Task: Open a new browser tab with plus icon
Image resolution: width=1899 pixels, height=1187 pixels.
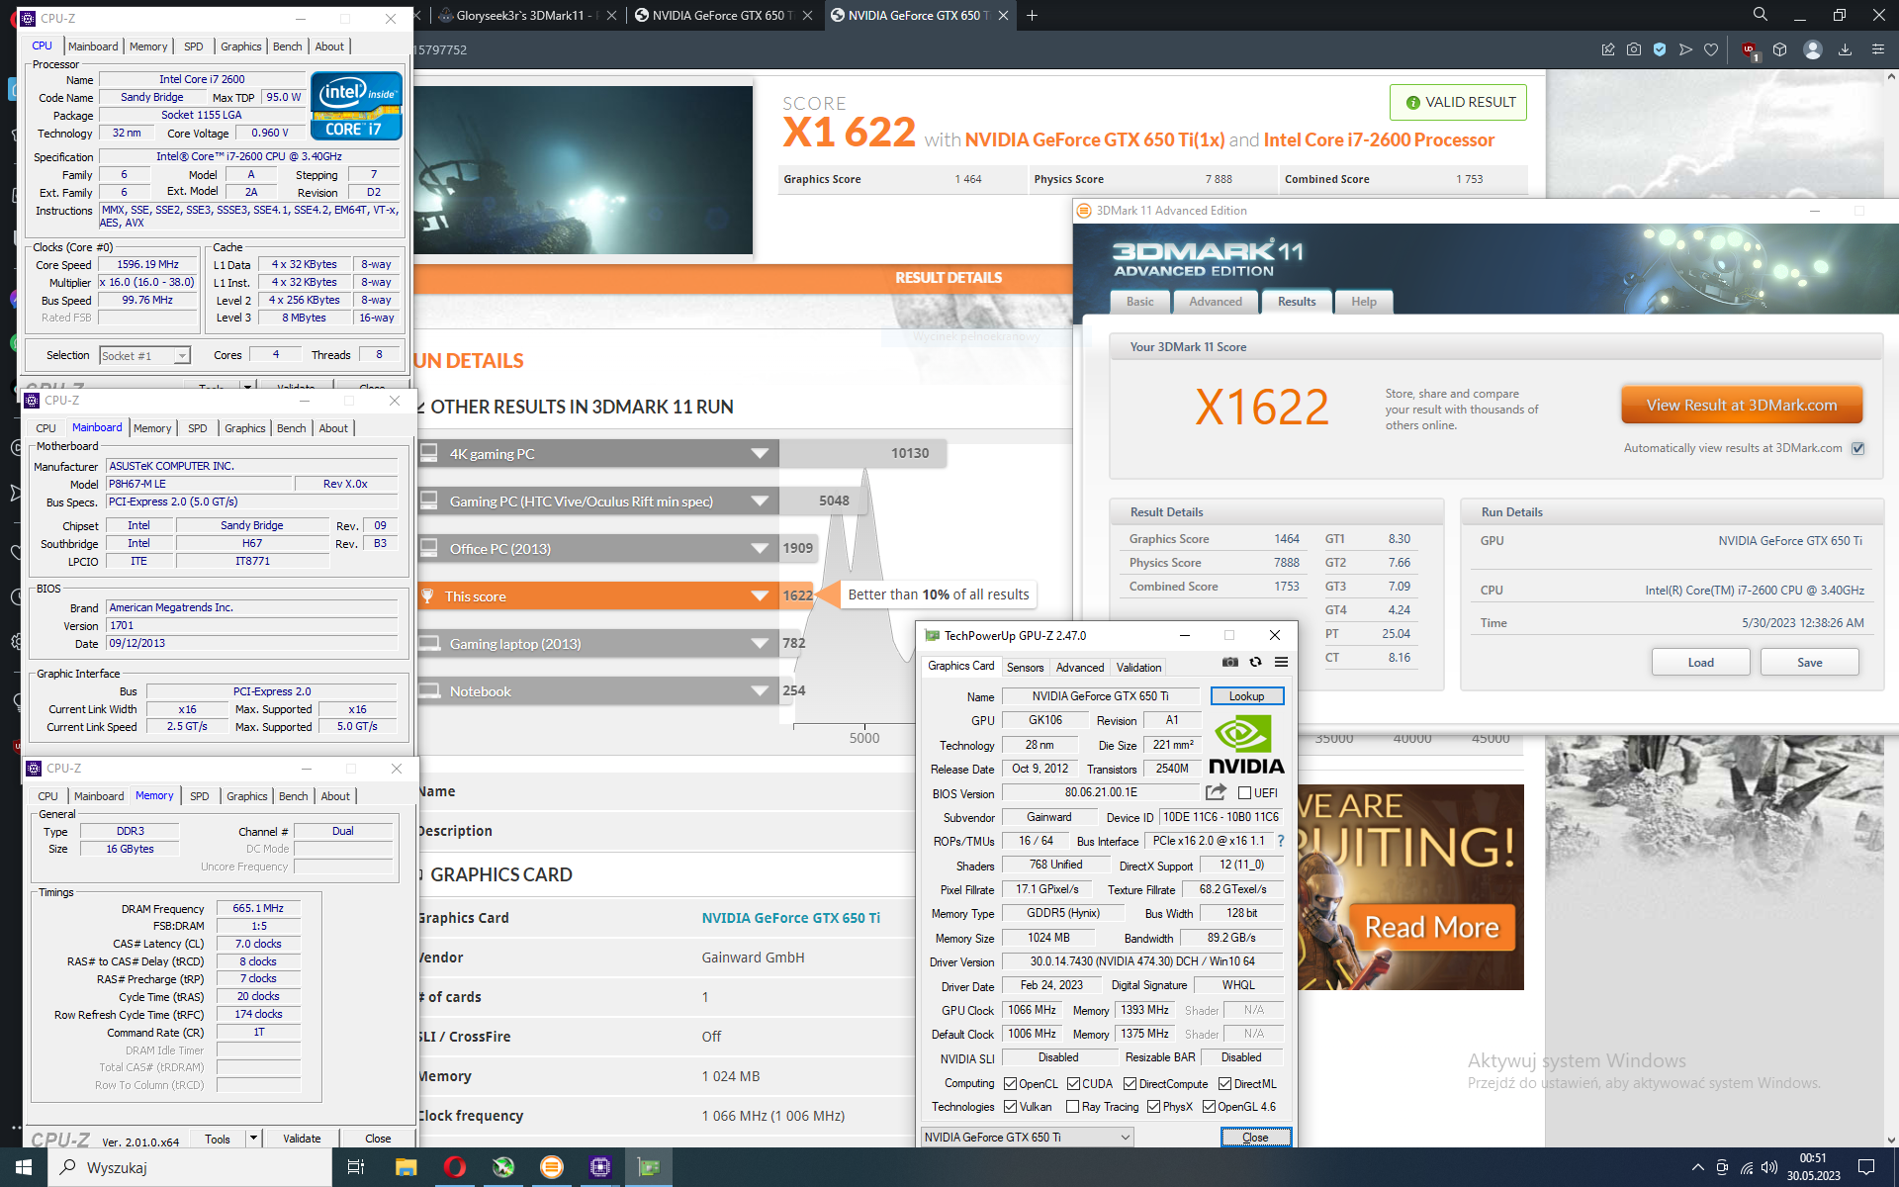Action: click(x=1033, y=15)
